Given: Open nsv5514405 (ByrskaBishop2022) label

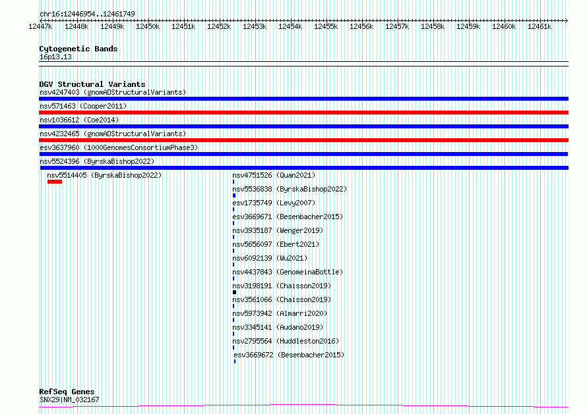Looking at the screenshot, I should [104, 175].
